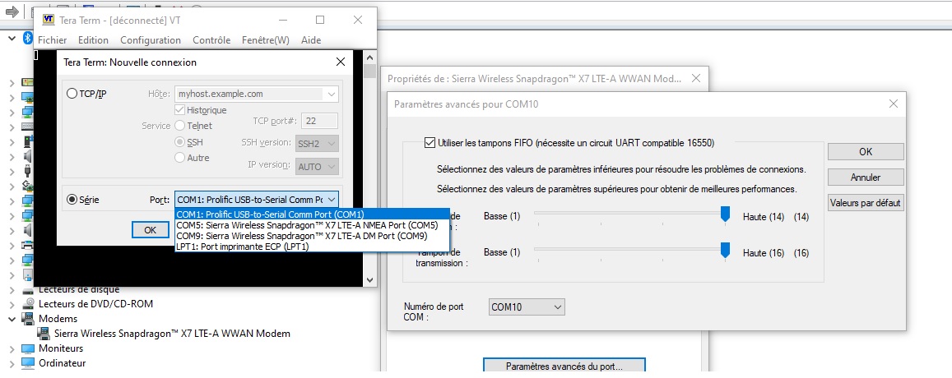Select the Moniteurs tree label
The image size is (952, 378).
tap(61, 348)
